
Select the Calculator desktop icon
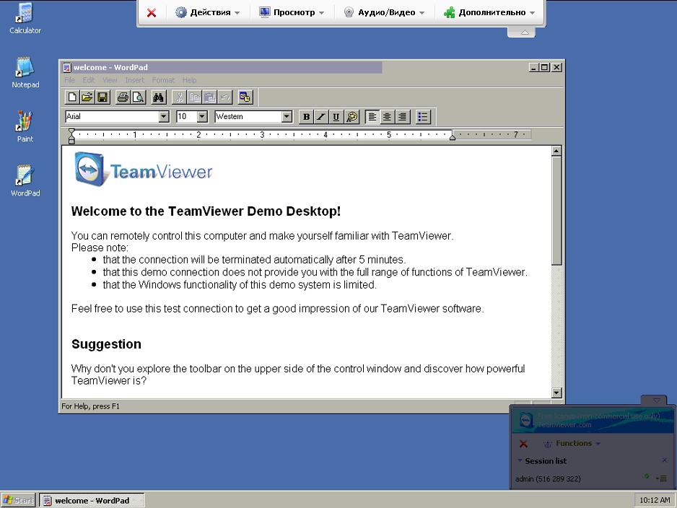[25, 19]
